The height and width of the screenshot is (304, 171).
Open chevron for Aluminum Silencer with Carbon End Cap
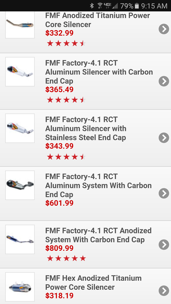coord(164,81)
